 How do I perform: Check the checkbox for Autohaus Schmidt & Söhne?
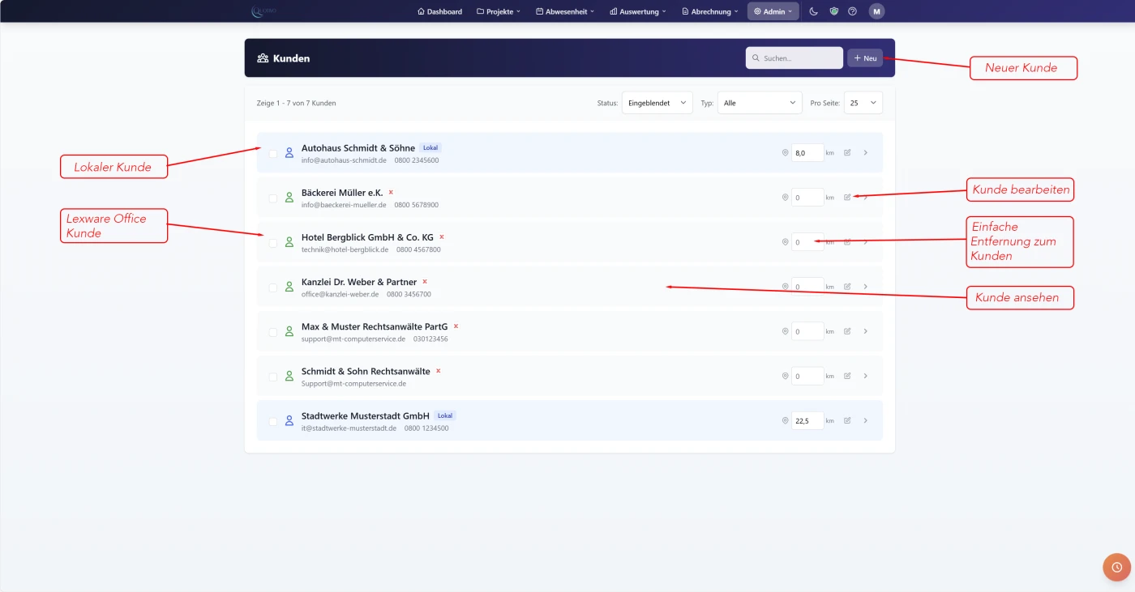point(272,152)
